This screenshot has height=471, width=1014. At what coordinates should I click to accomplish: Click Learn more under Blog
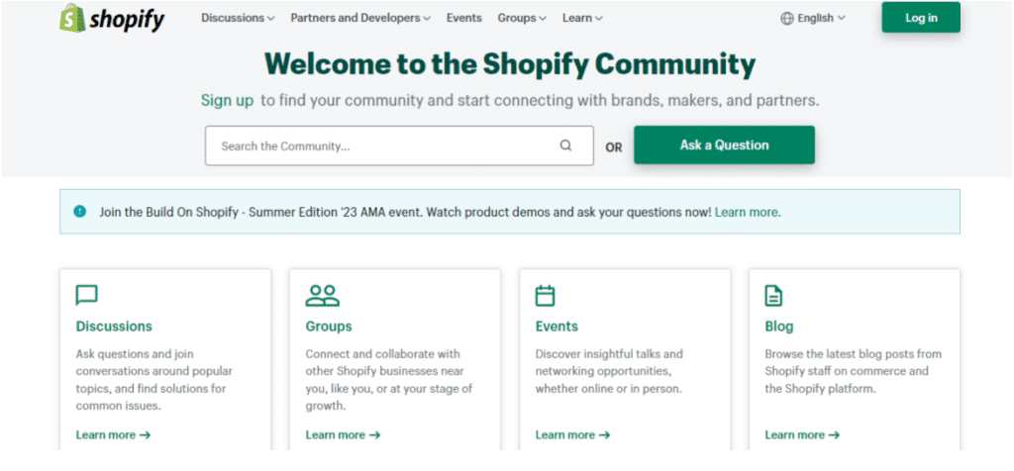coord(802,434)
